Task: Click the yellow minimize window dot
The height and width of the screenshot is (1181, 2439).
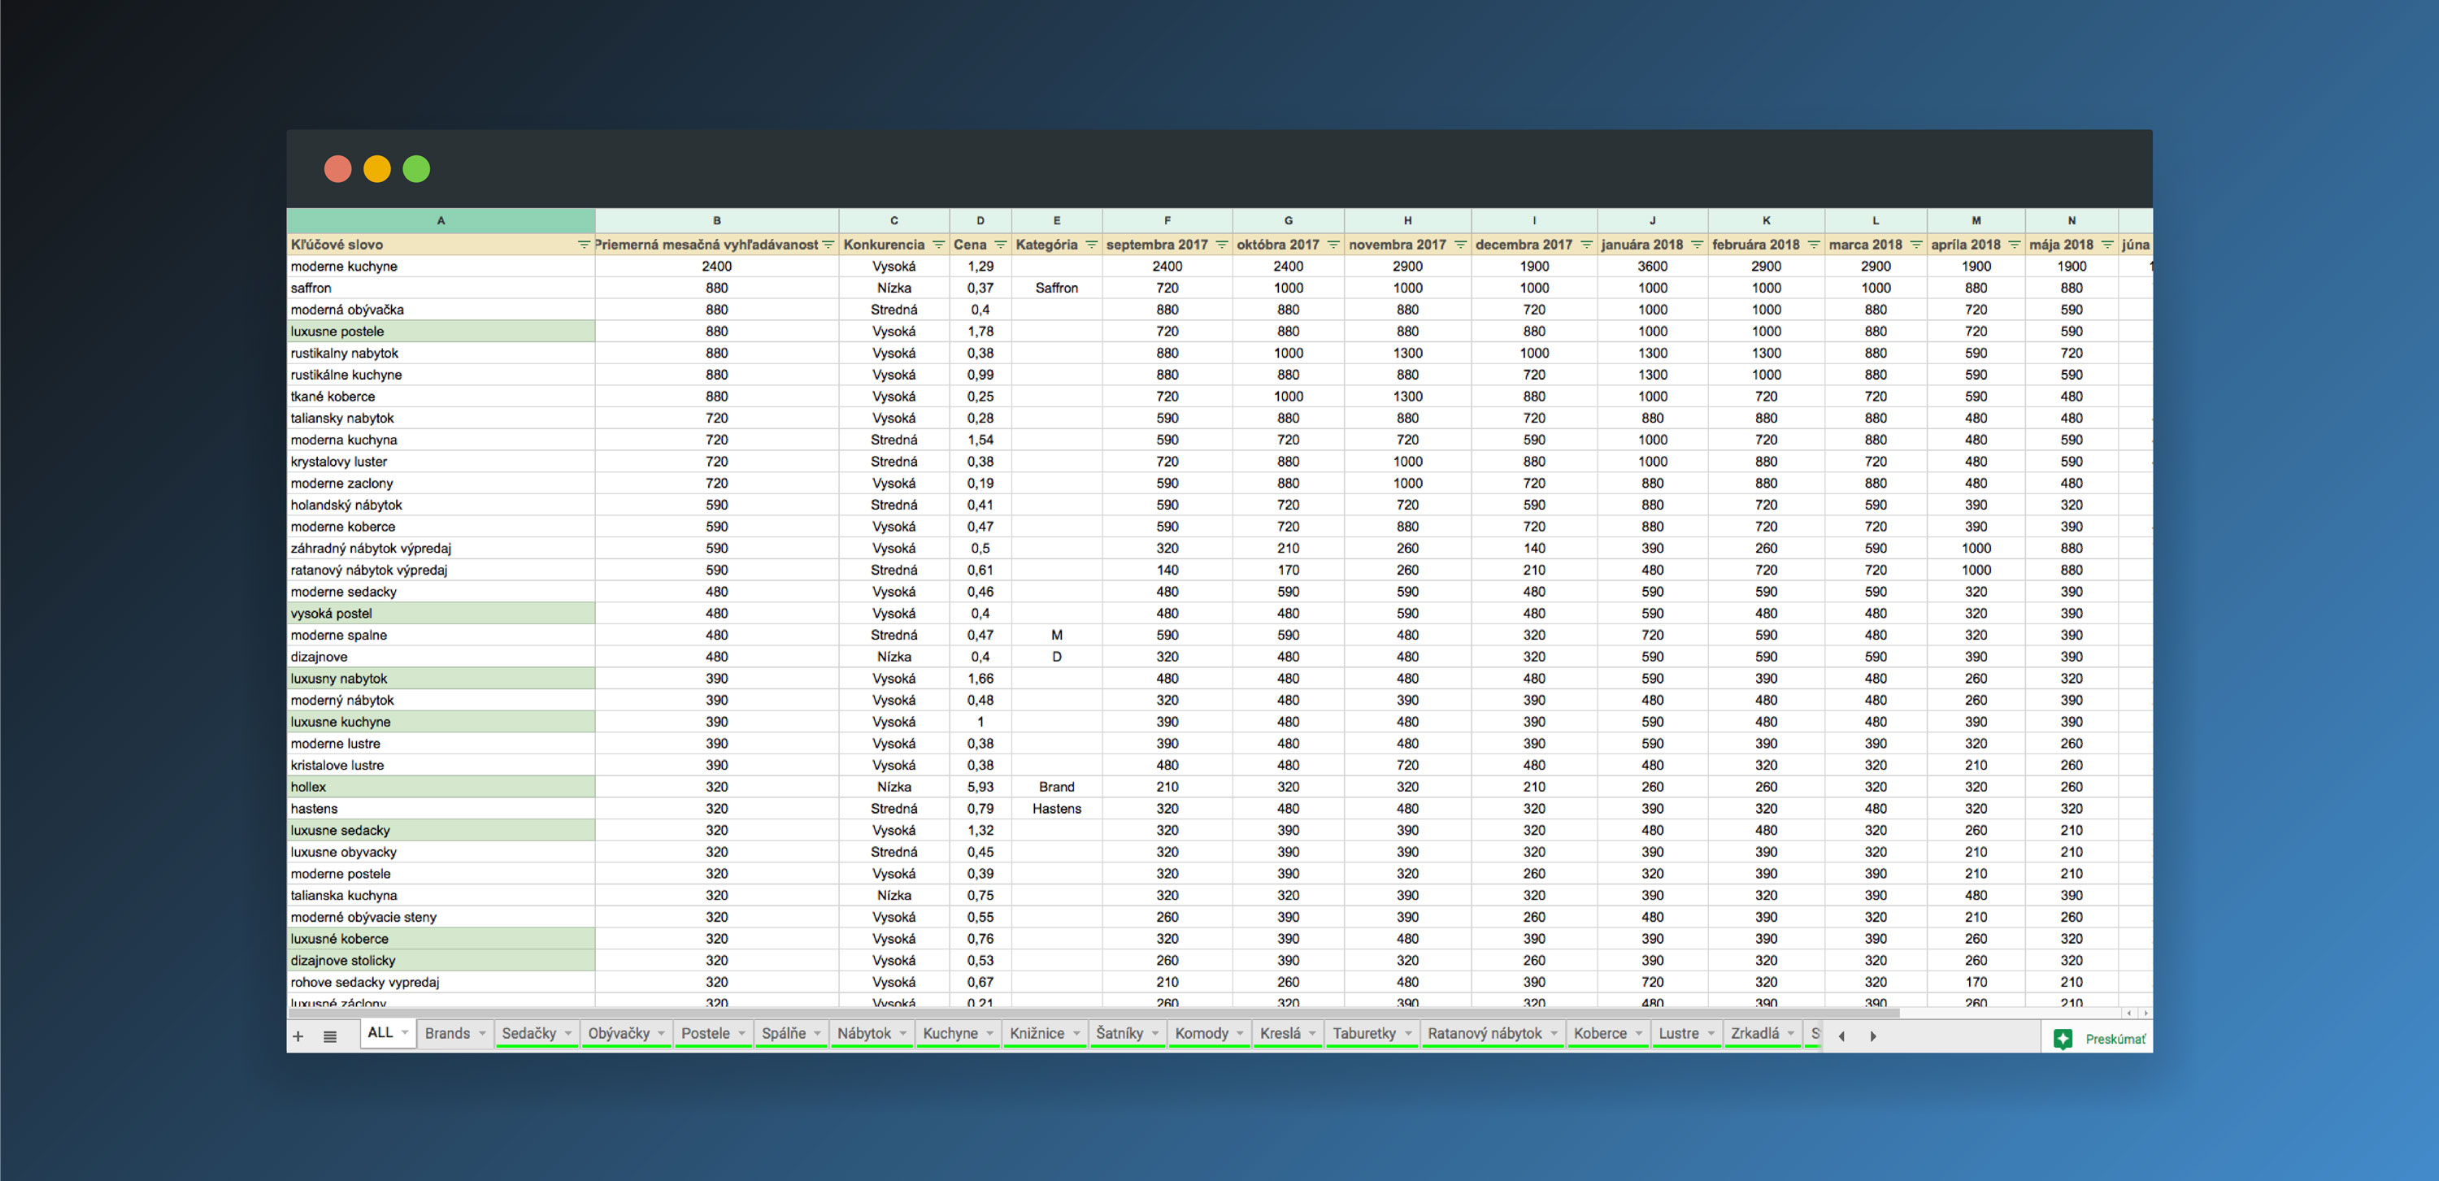Action: (377, 169)
